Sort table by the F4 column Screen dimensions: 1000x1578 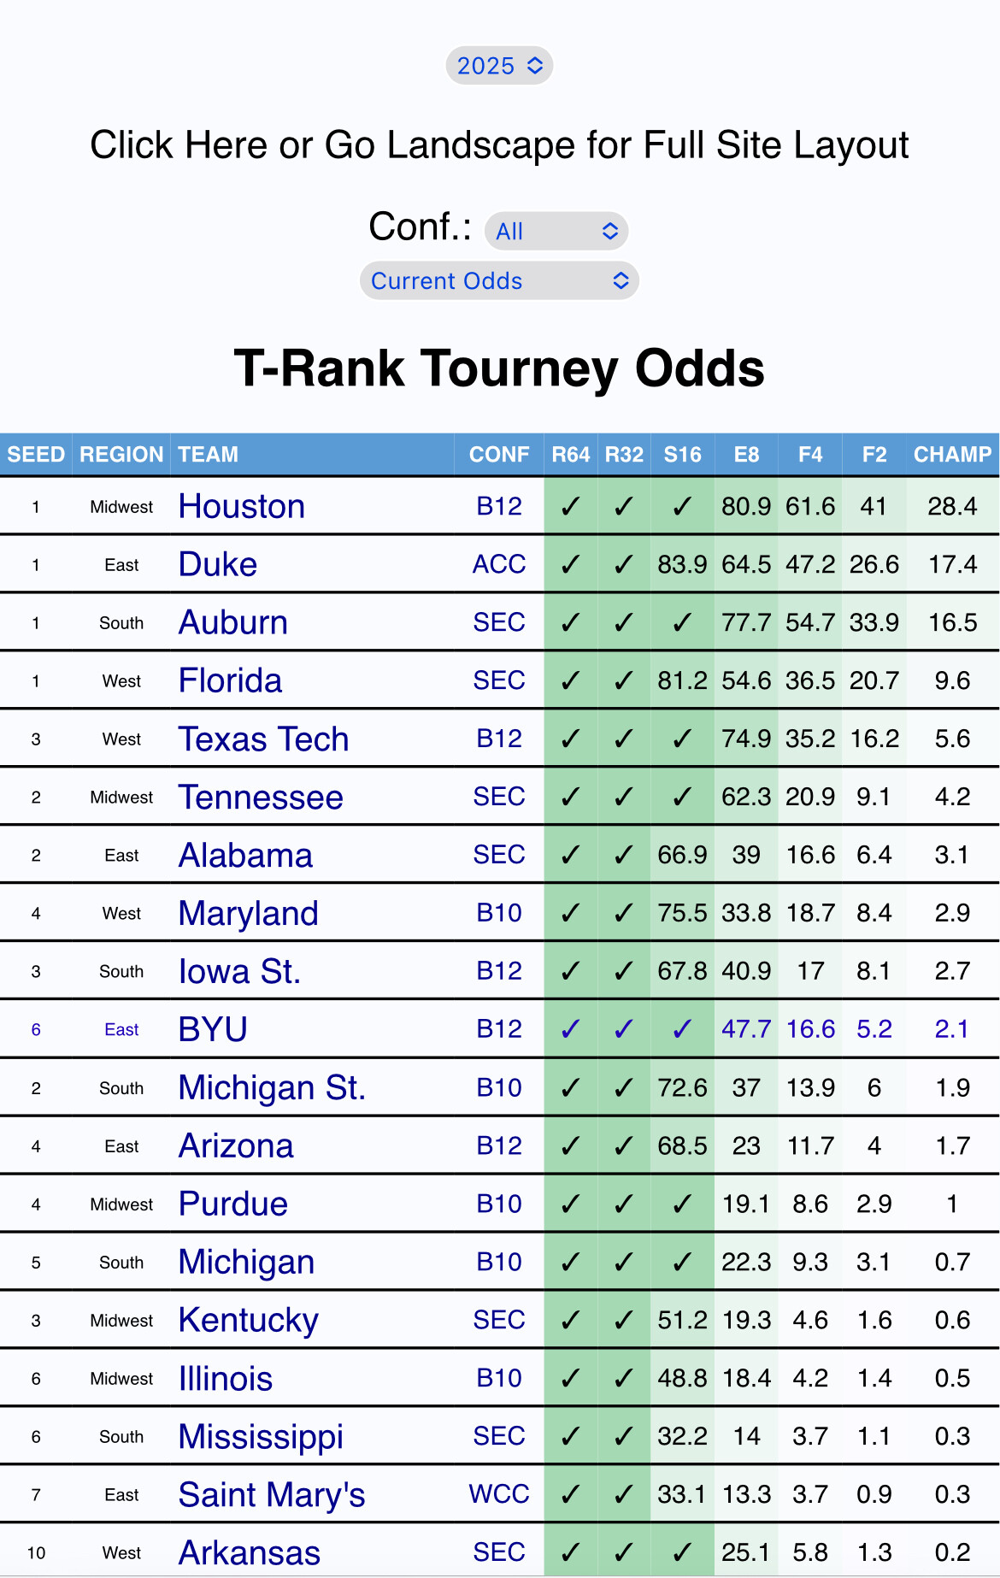point(809,455)
